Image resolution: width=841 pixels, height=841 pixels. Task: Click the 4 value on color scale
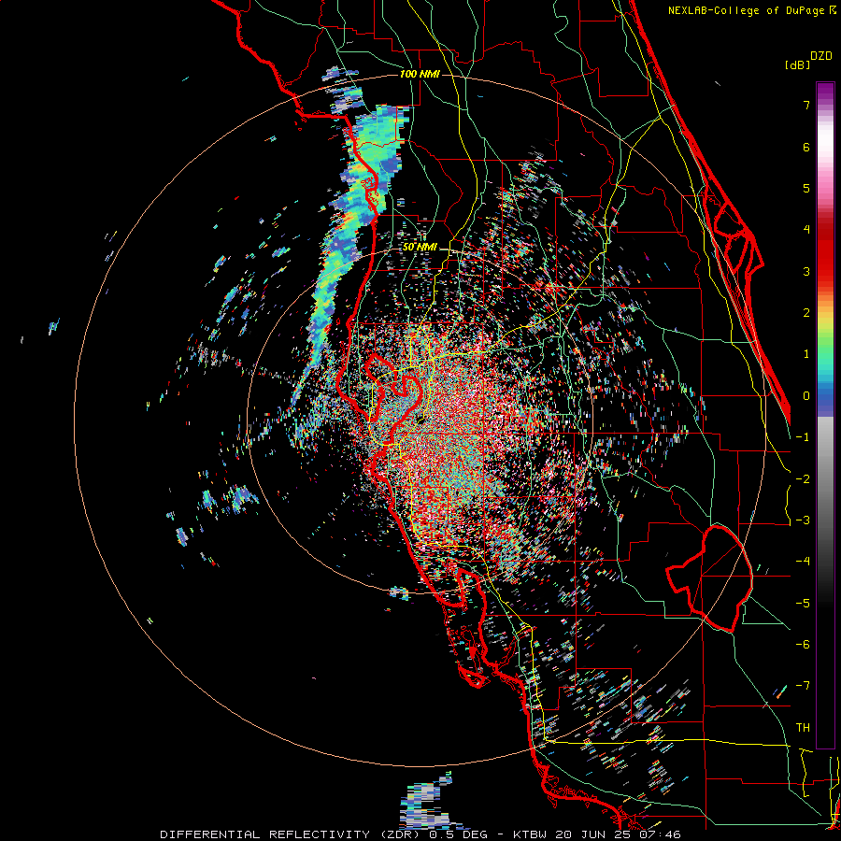(806, 230)
